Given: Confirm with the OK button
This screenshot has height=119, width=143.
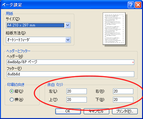Looking at the screenshot, I should [68, 111].
